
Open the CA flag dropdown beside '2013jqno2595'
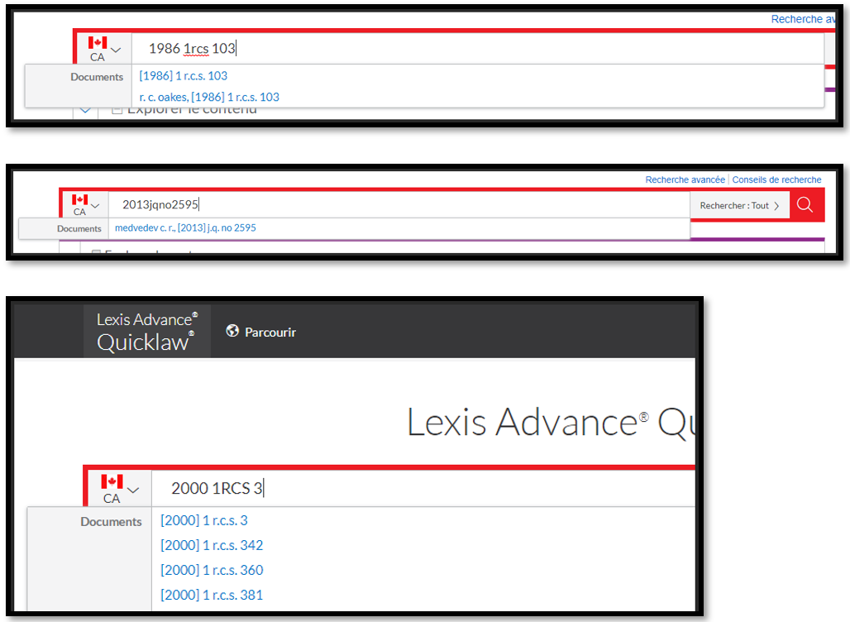[x=85, y=204]
